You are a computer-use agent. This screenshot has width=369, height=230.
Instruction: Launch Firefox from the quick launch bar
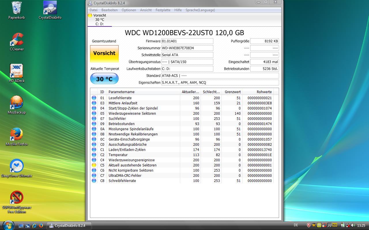click(x=41, y=226)
